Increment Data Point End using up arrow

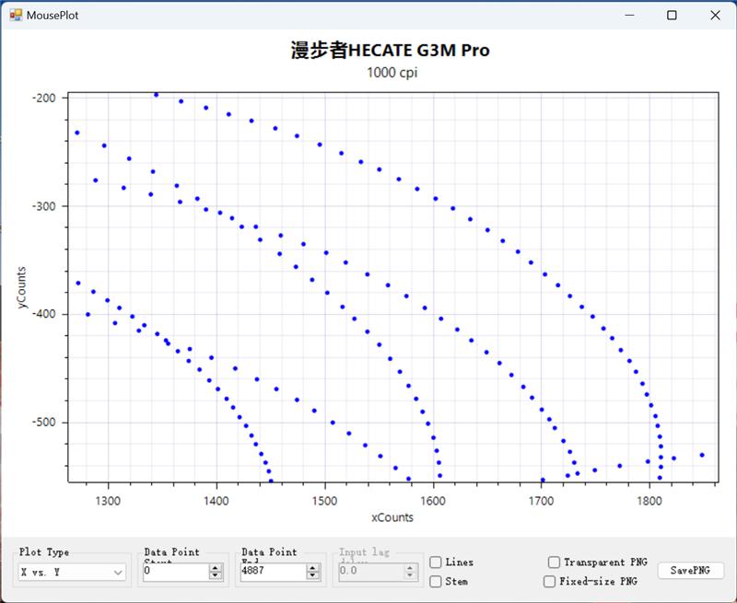[313, 568]
